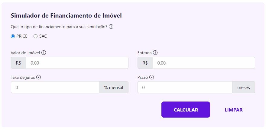
Task: Click the Simulador de Financiamento de Imóvel heading
Action: (66, 15)
